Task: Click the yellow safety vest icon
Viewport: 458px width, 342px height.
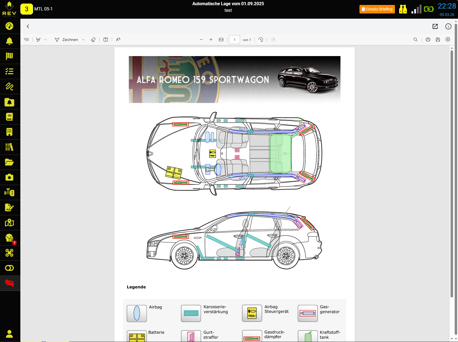Action: (403, 9)
